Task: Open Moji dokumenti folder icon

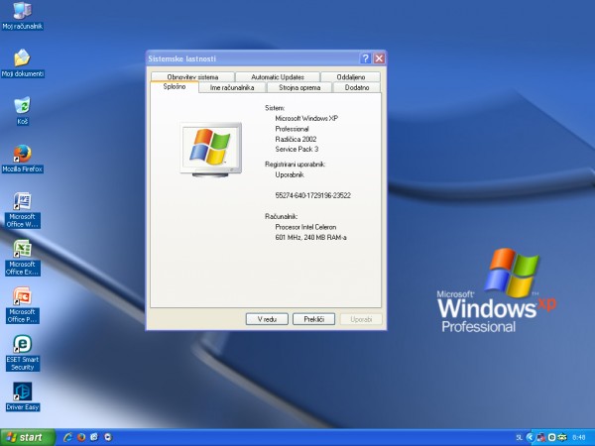Action: (x=23, y=63)
